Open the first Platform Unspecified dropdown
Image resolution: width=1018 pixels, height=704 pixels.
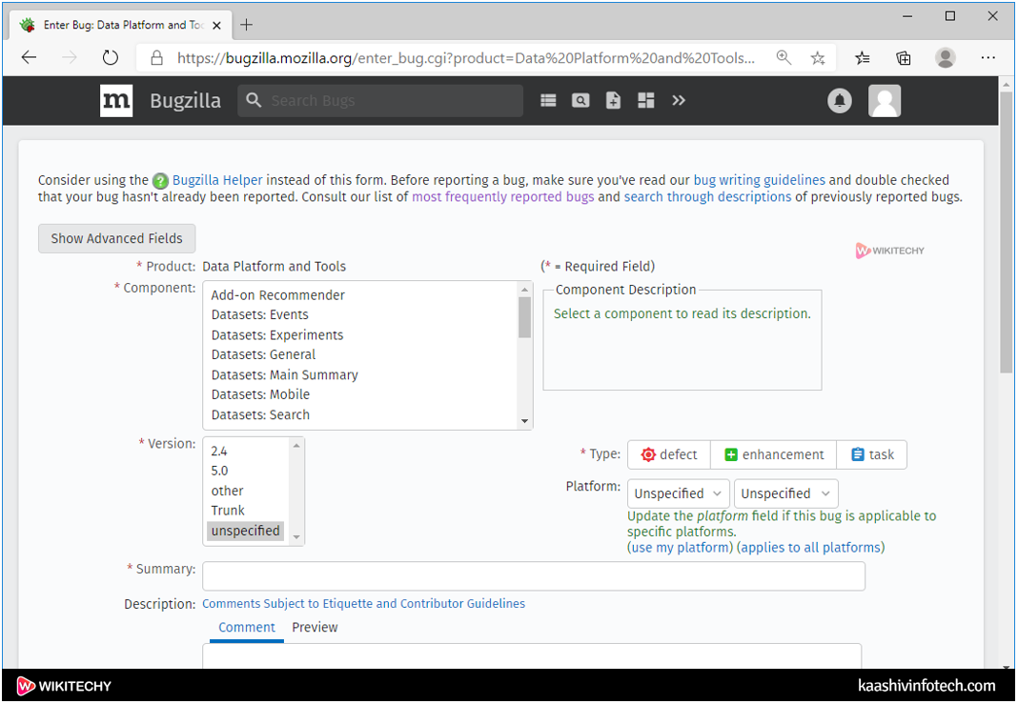pyautogui.click(x=679, y=494)
